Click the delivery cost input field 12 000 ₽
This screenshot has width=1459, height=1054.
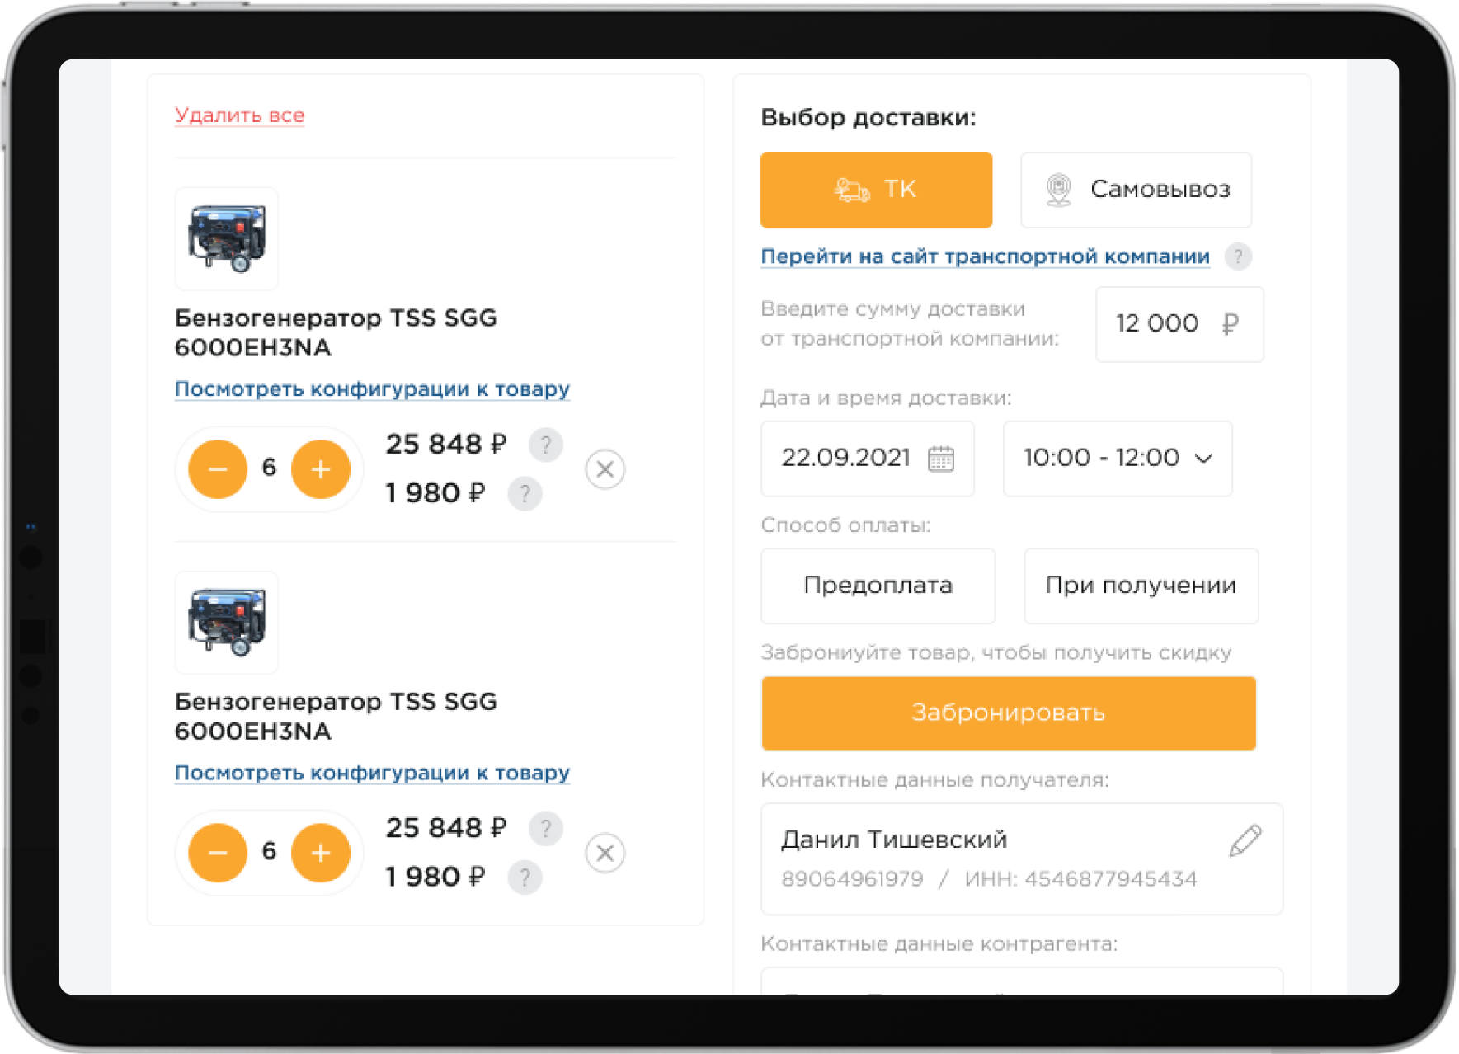click(1179, 324)
